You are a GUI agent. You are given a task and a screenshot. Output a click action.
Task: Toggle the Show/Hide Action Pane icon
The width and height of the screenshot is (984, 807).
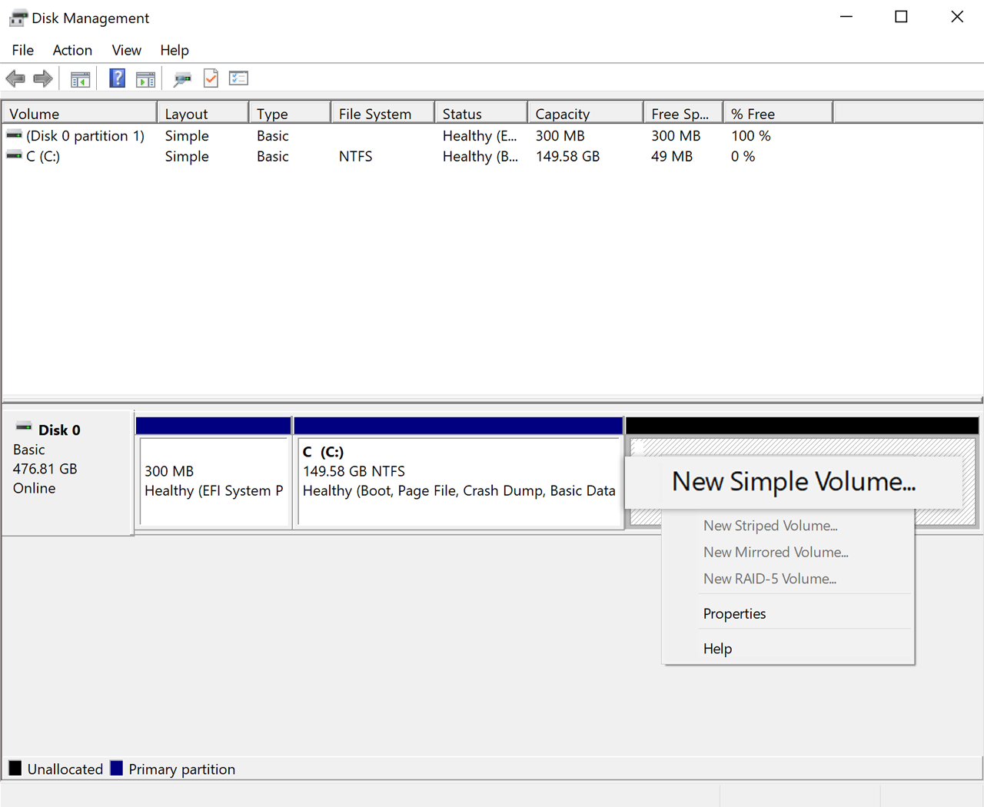tap(145, 78)
